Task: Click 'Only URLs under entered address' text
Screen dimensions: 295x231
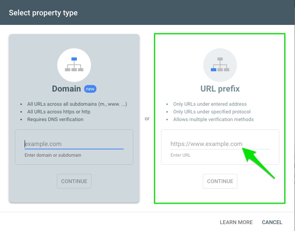Action: point(210,104)
